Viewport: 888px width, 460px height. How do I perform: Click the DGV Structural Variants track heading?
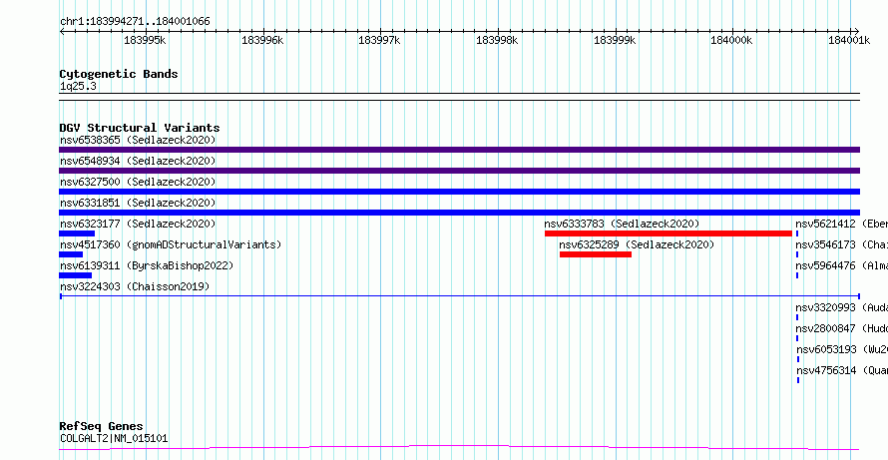[x=140, y=128]
